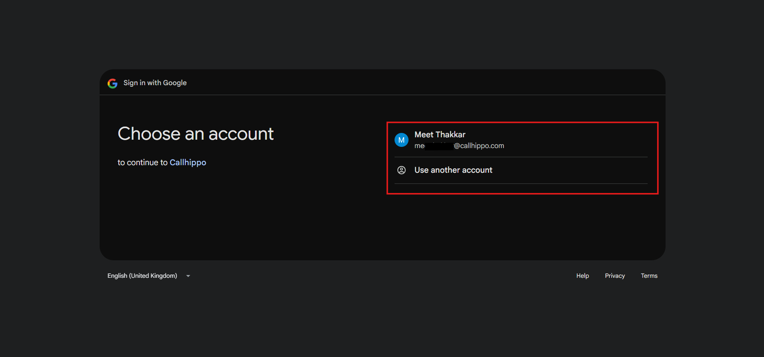Click the person icon for another account
Screen dimensions: 764x357
coord(401,170)
